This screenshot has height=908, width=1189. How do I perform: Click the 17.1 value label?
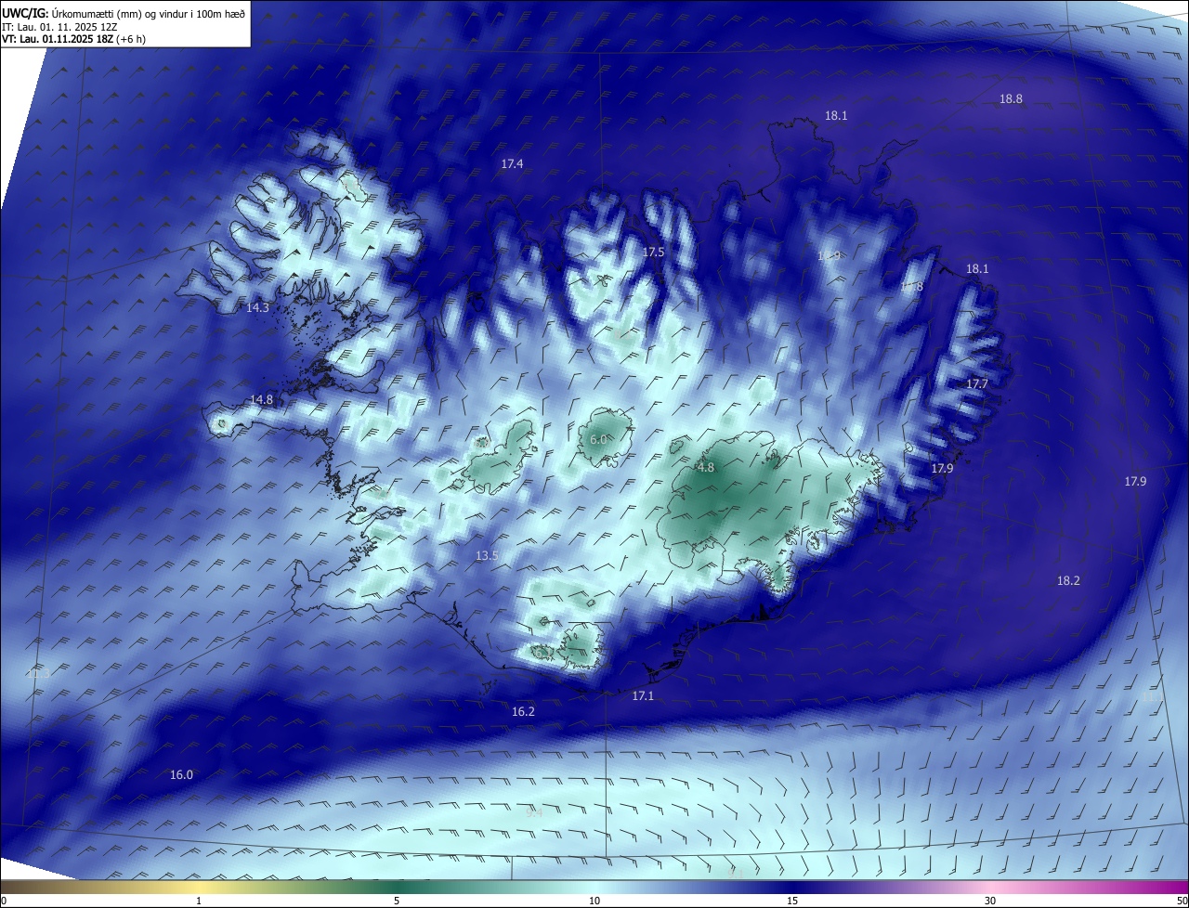click(x=643, y=695)
